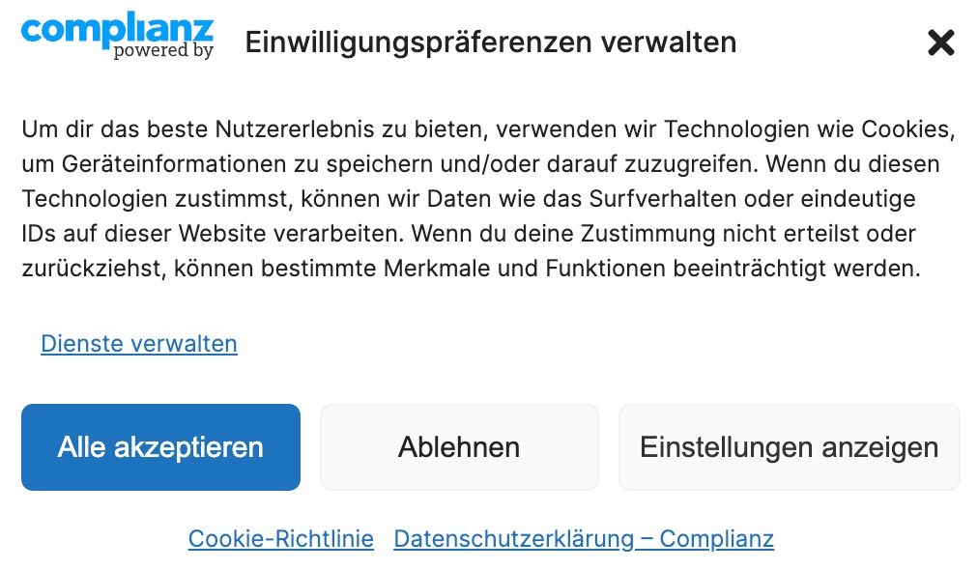Click the Complianz logo
978x570 pixels.
[x=117, y=36]
